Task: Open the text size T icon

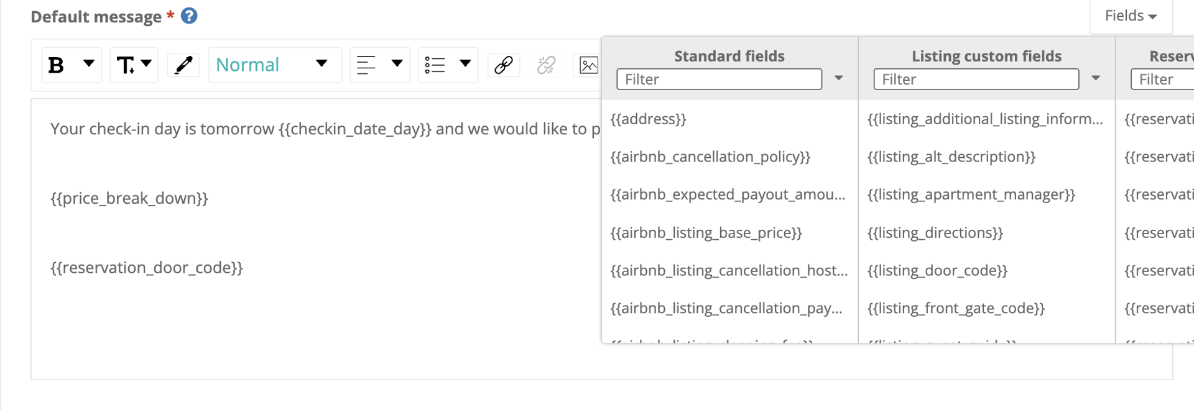Action: point(126,65)
